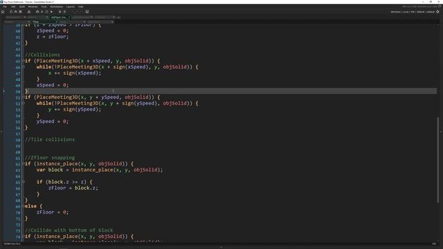Click the //Collisions comment line
Image resolution: width=443 pixels, height=249 pixels.
(42, 55)
